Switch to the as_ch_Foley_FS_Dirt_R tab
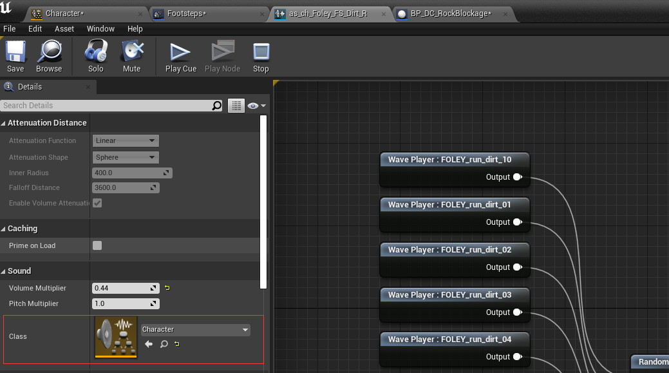 (330, 14)
